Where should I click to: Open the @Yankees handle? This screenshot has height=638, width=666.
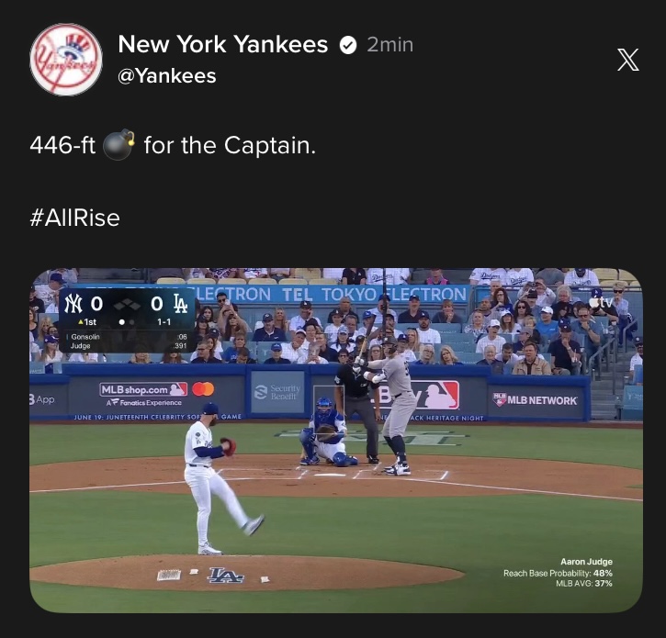pos(167,76)
